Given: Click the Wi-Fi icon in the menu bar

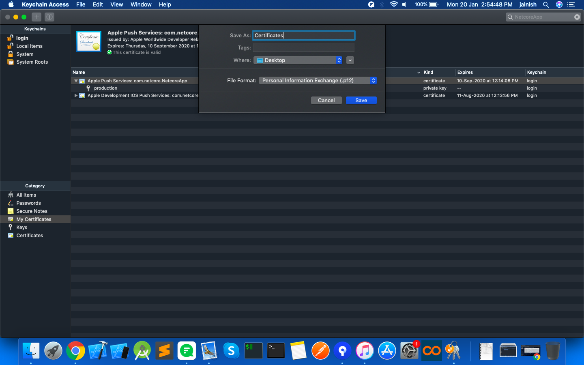Looking at the screenshot, I should [x=393, y=4].
